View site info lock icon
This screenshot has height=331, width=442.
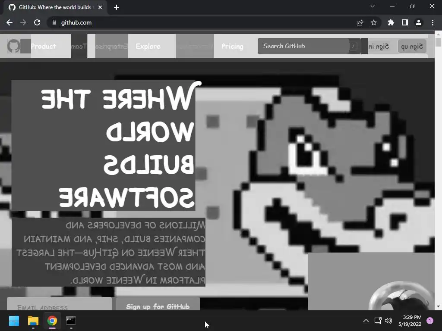click(54, 22)
